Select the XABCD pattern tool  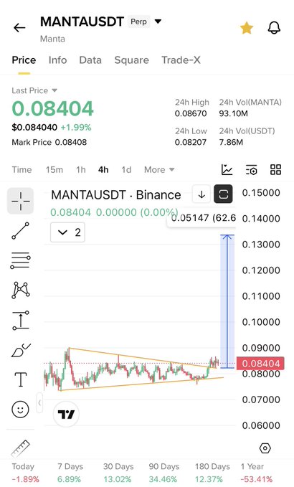pyautogui.click(x=21, y=290)
